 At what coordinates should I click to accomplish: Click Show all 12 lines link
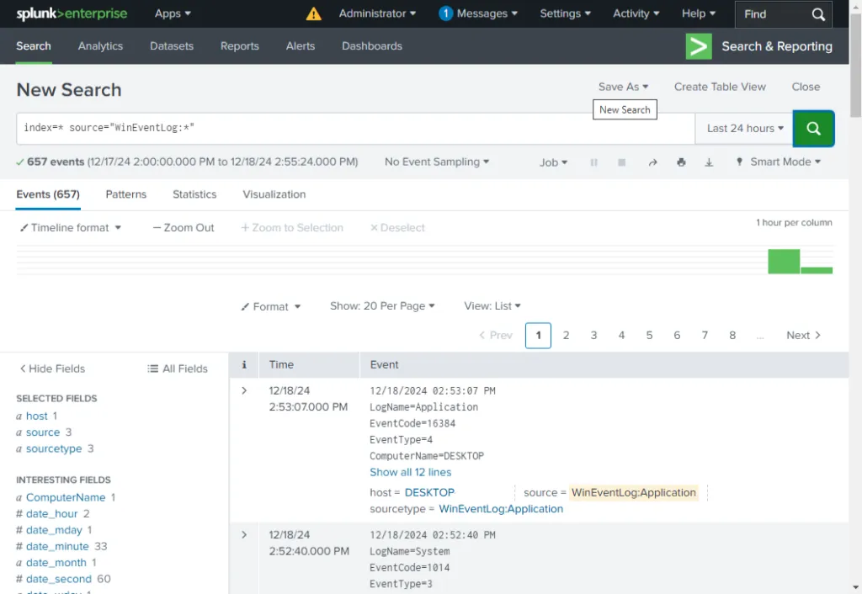click(x=410, y=473)
